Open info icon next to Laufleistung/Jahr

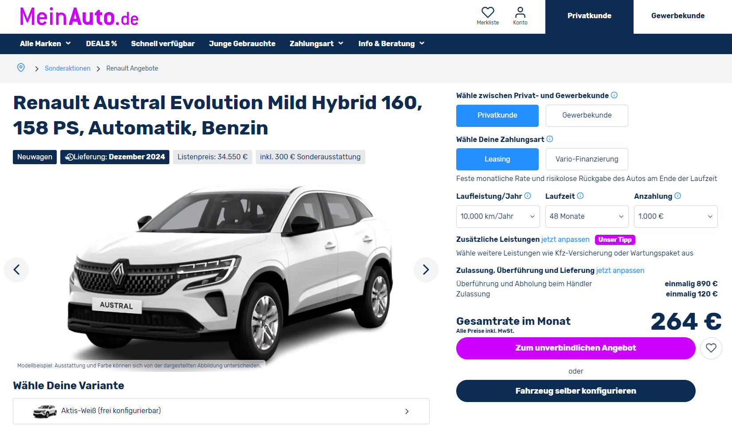[x=528, y=196]
